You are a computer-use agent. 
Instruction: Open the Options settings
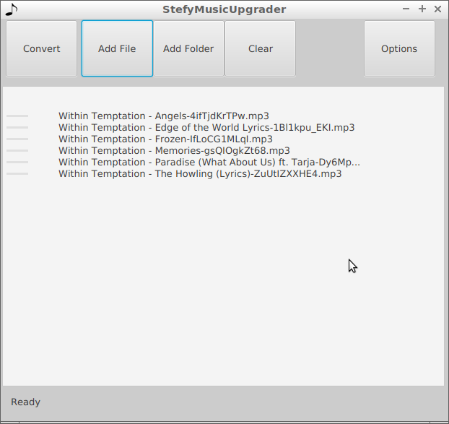[x=399, y=48]
